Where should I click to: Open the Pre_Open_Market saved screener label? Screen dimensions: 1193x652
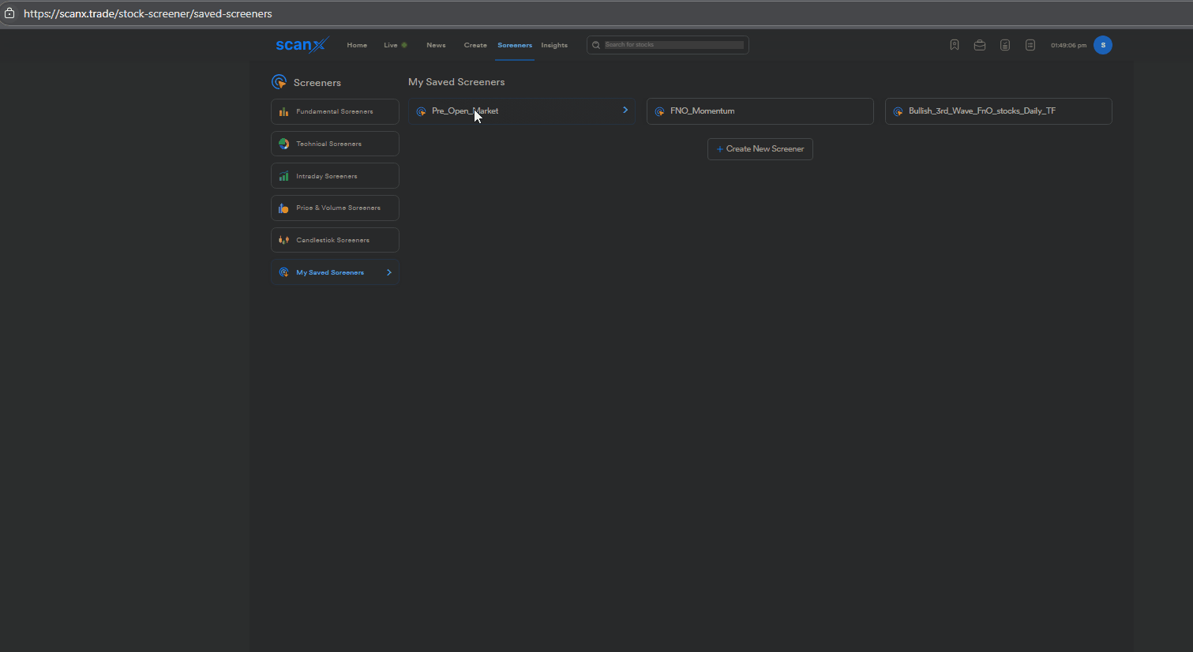point(465,111)
